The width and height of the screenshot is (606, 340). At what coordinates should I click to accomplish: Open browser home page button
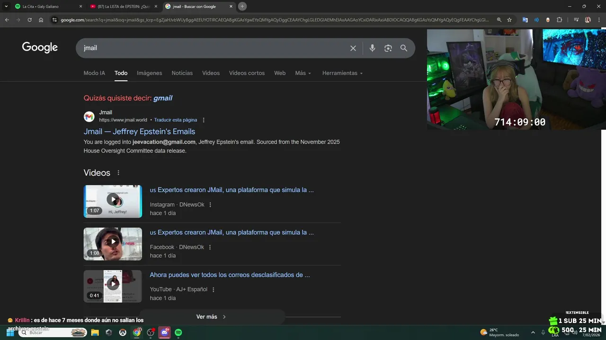click(41, 20)
